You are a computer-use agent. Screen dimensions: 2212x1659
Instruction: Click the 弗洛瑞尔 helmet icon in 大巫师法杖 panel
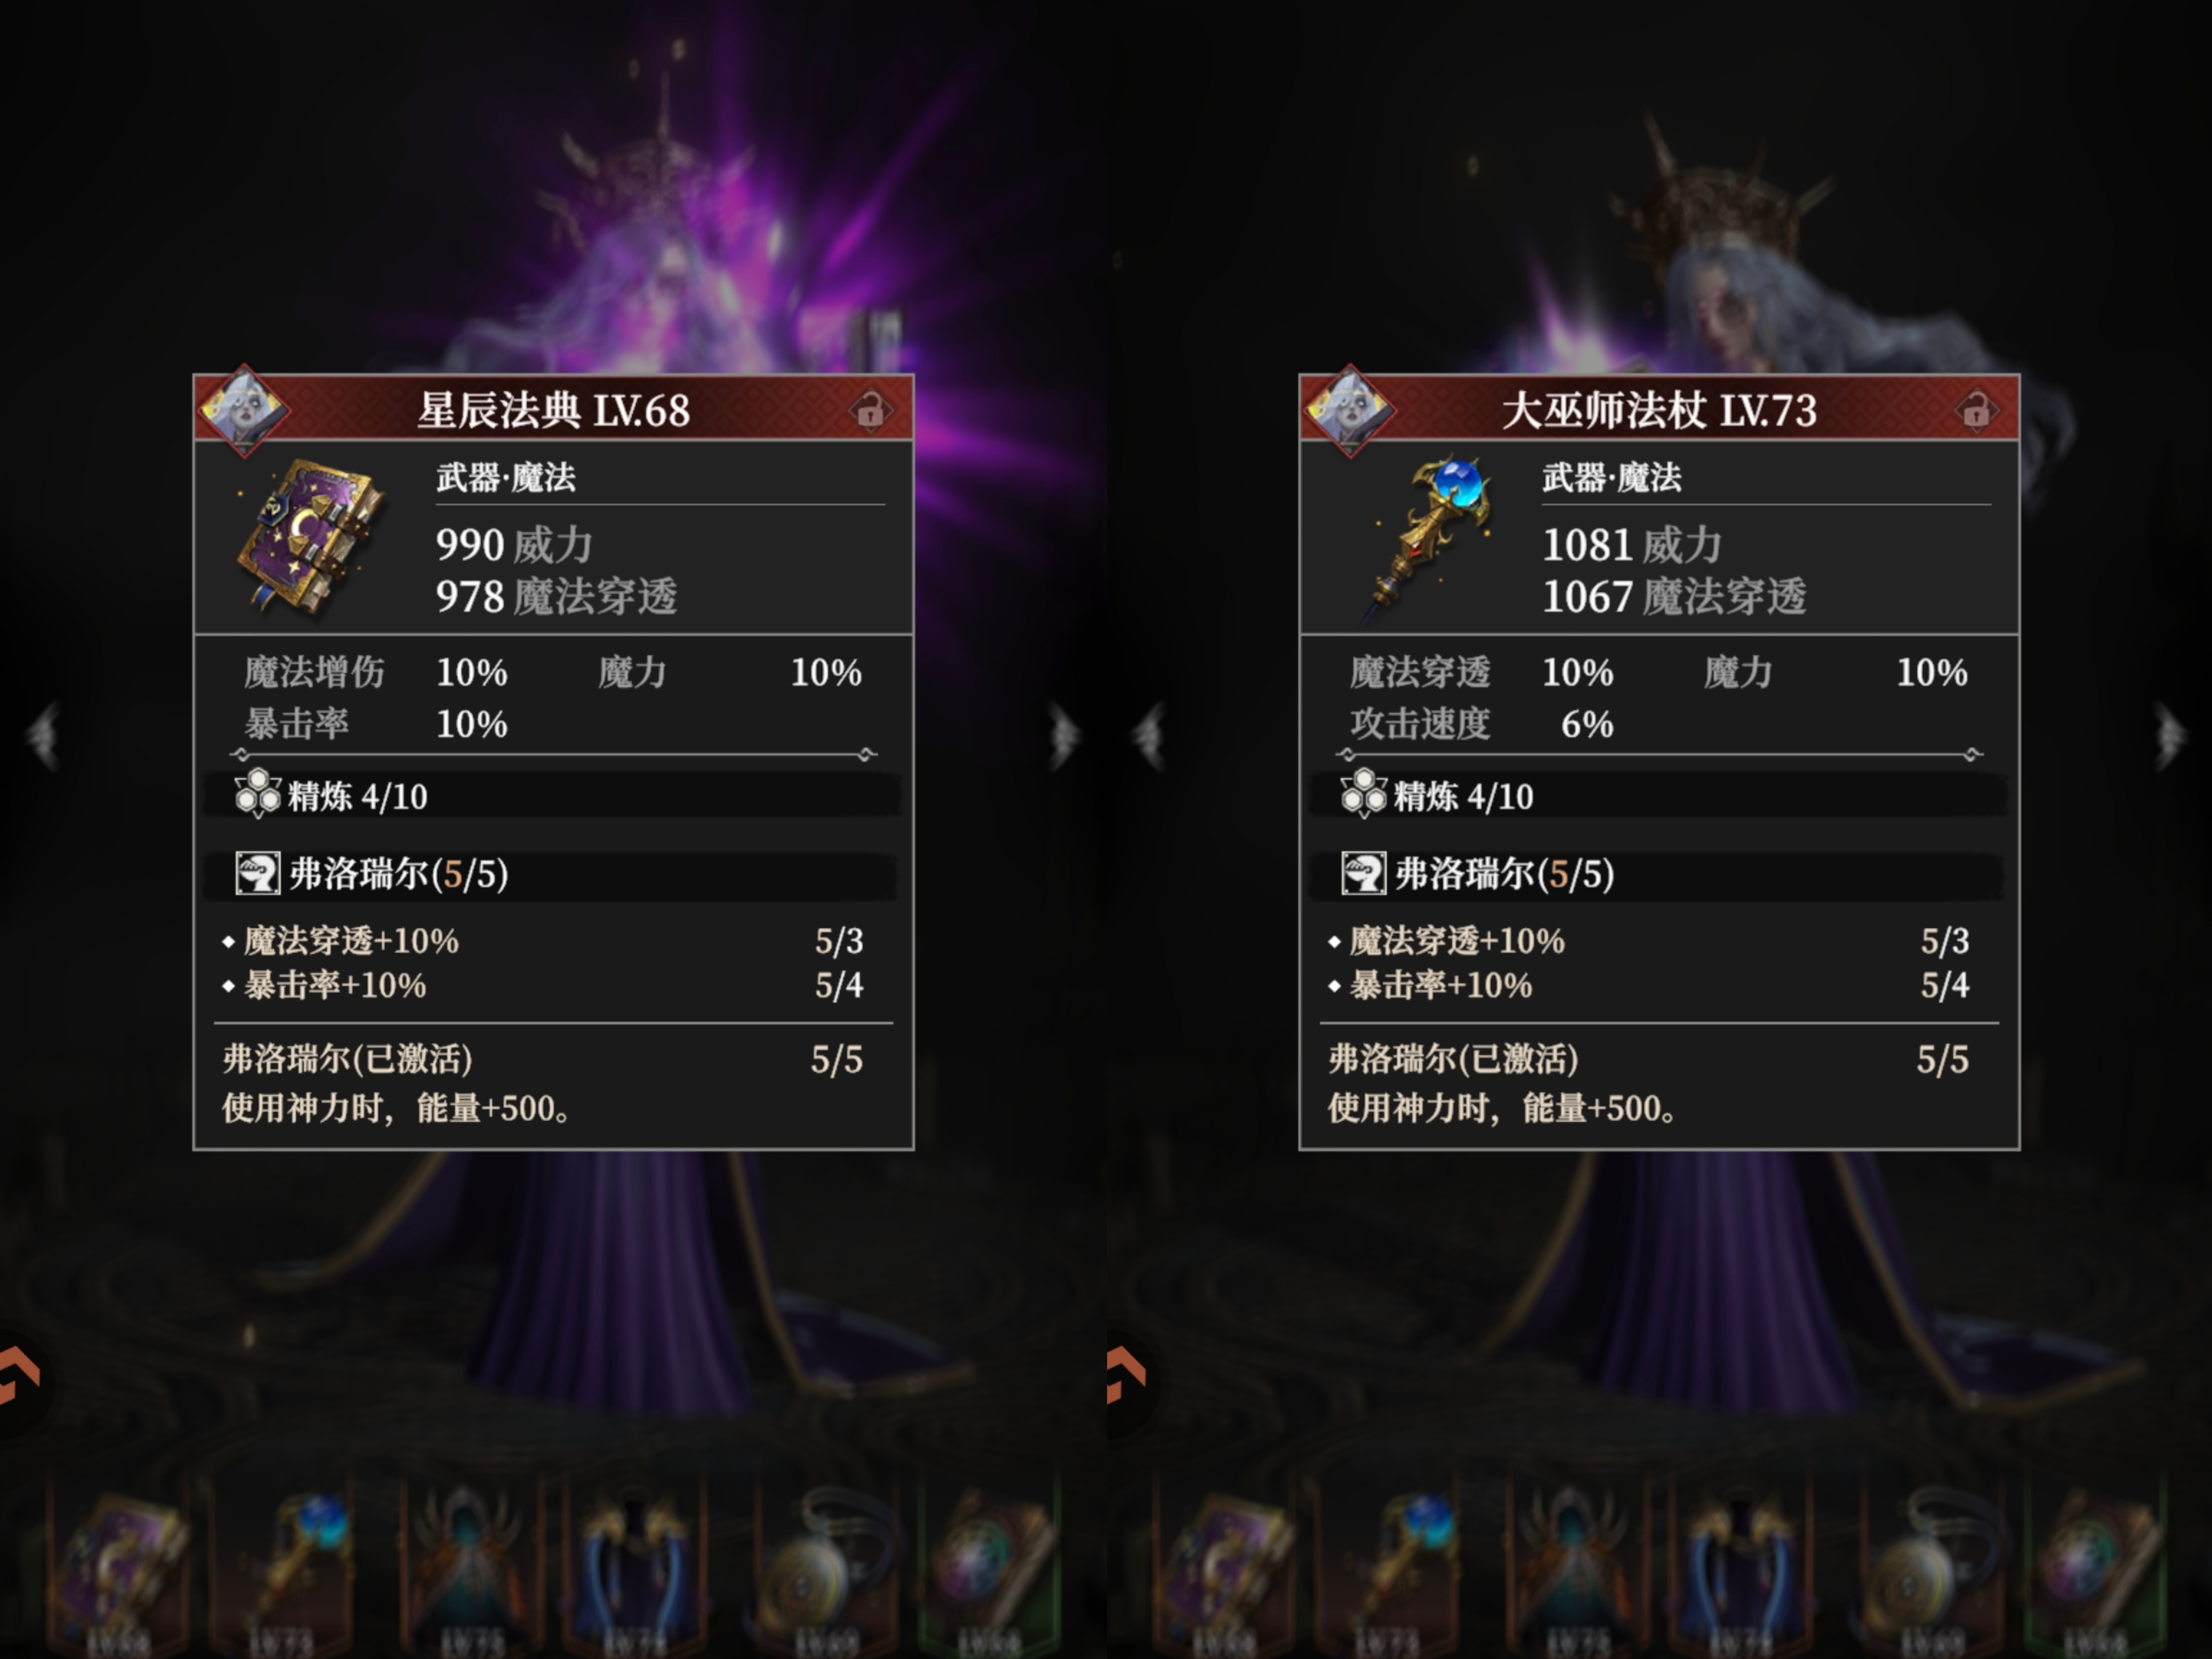click(1363, 873)
